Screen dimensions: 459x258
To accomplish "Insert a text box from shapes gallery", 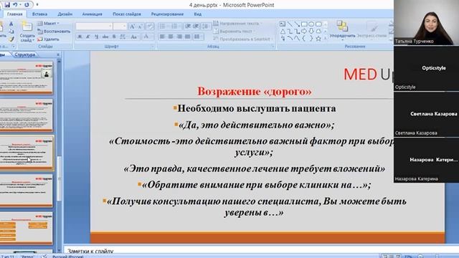I will pos(283,24).
